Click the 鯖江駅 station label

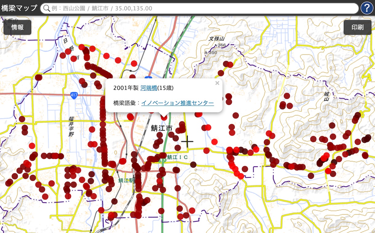[127, 180]
